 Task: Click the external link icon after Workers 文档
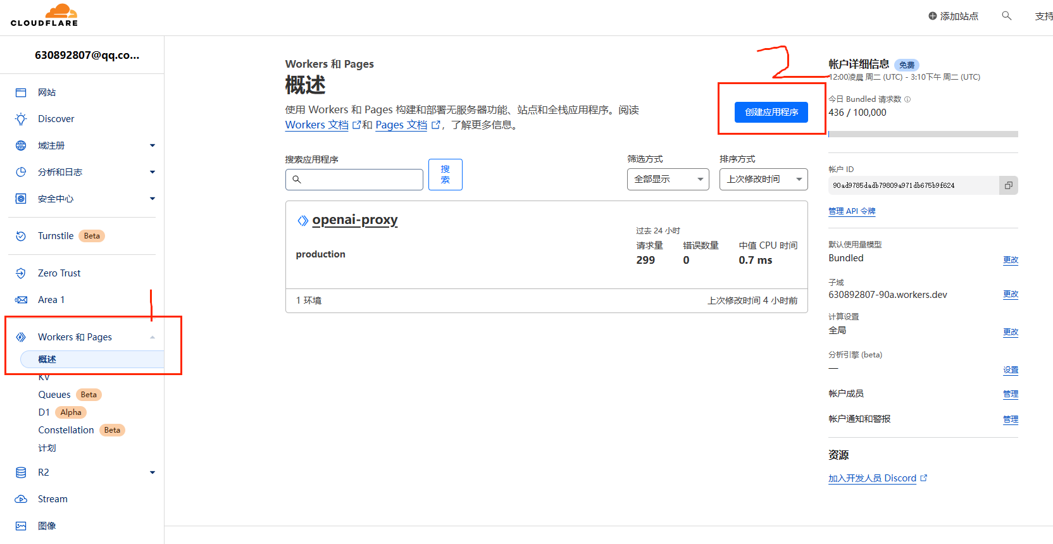pyautogui.click(x=356, y=125)
